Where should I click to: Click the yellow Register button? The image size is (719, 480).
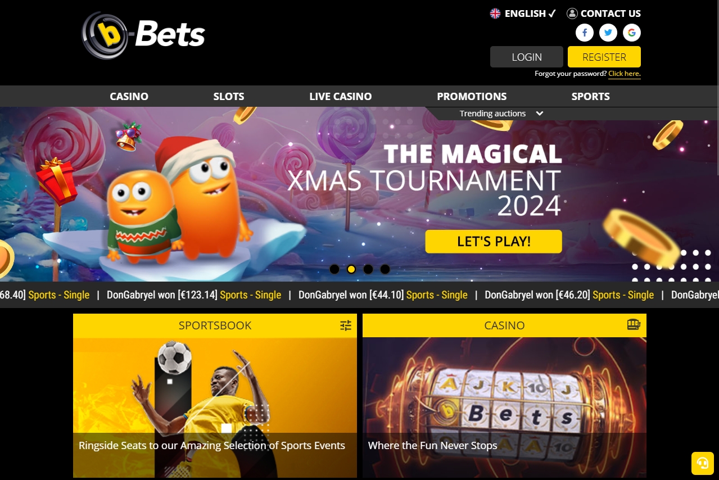tap(604, 57)
